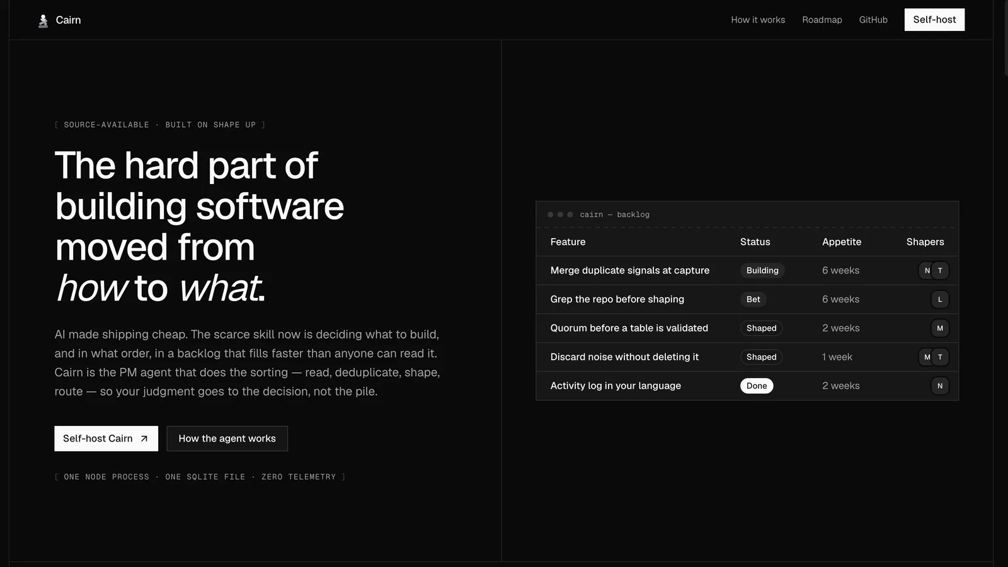The height and width of the screenshot is (567, 1008).
Task: Click the L shaper avatar in Grep the repo row
Action: click(x=940, y=300)
